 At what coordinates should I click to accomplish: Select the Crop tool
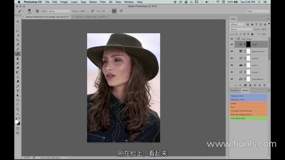pos(18,40)
